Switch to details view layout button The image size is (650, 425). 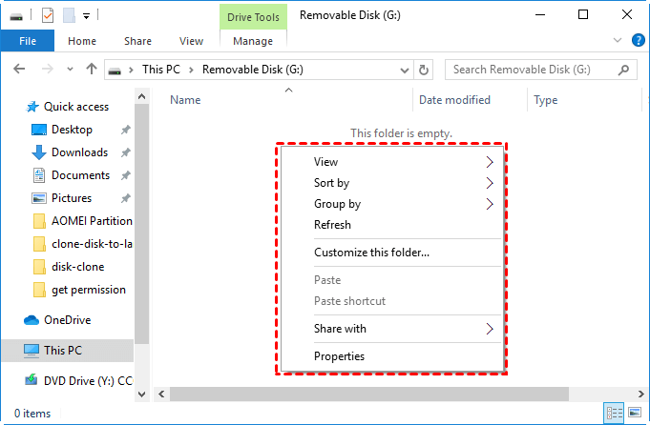(612, 413)
